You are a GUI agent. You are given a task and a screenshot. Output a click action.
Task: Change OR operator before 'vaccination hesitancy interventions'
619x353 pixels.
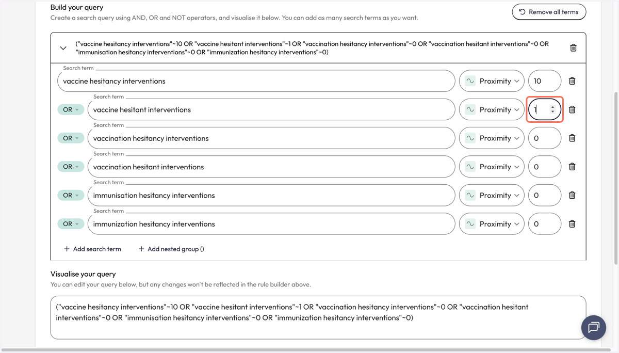click(71, 138)
